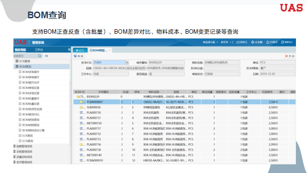Click the 企业圈 gear icon in header

(x=253, y=42)
